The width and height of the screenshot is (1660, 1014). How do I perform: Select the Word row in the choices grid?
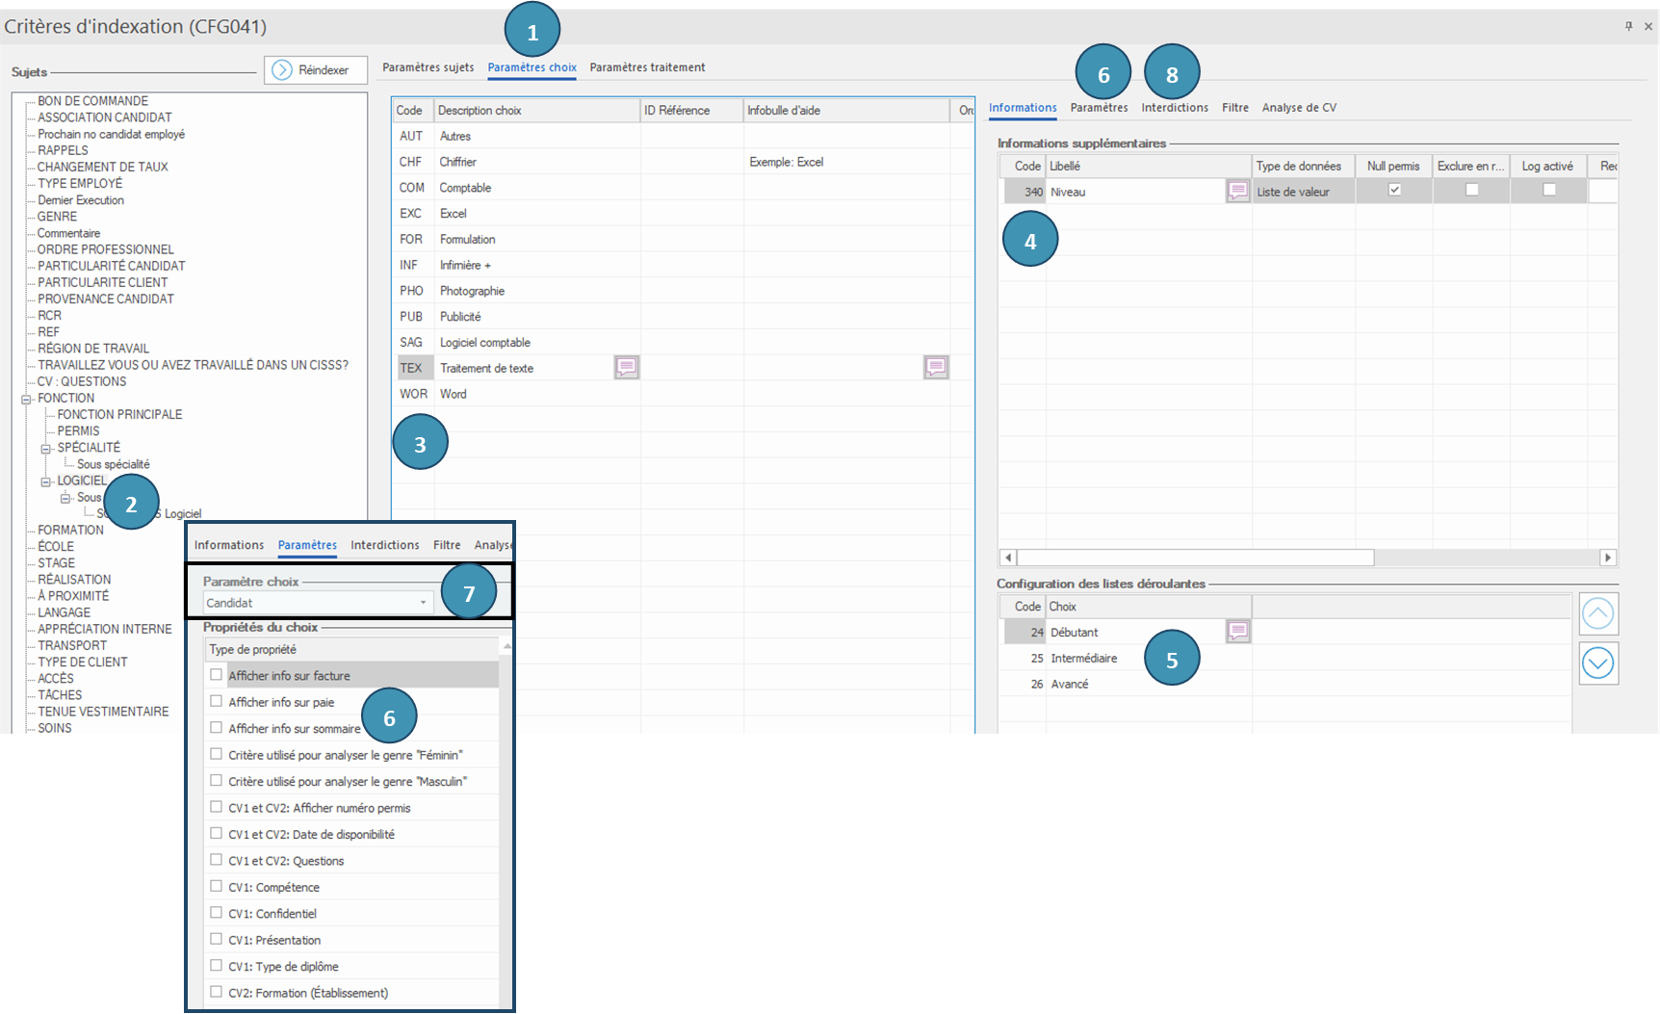[x=453, y=394]
